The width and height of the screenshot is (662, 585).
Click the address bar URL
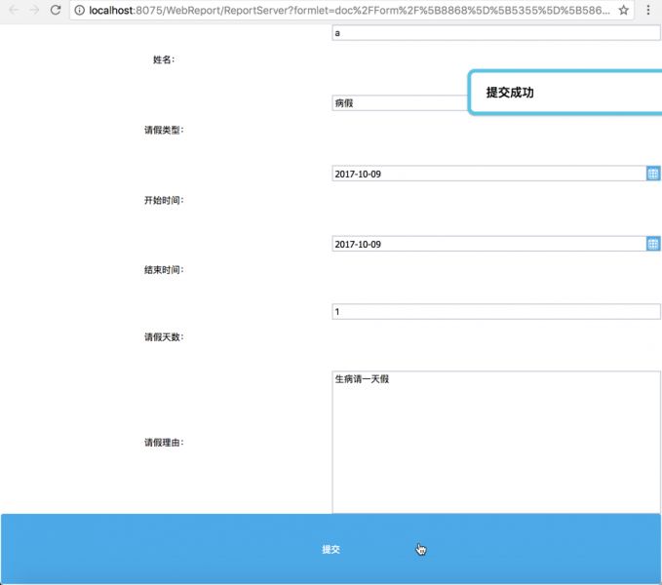(349, 10)
